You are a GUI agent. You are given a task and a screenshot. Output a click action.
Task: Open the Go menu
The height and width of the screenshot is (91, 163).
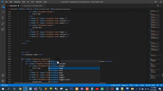(28, 2)
